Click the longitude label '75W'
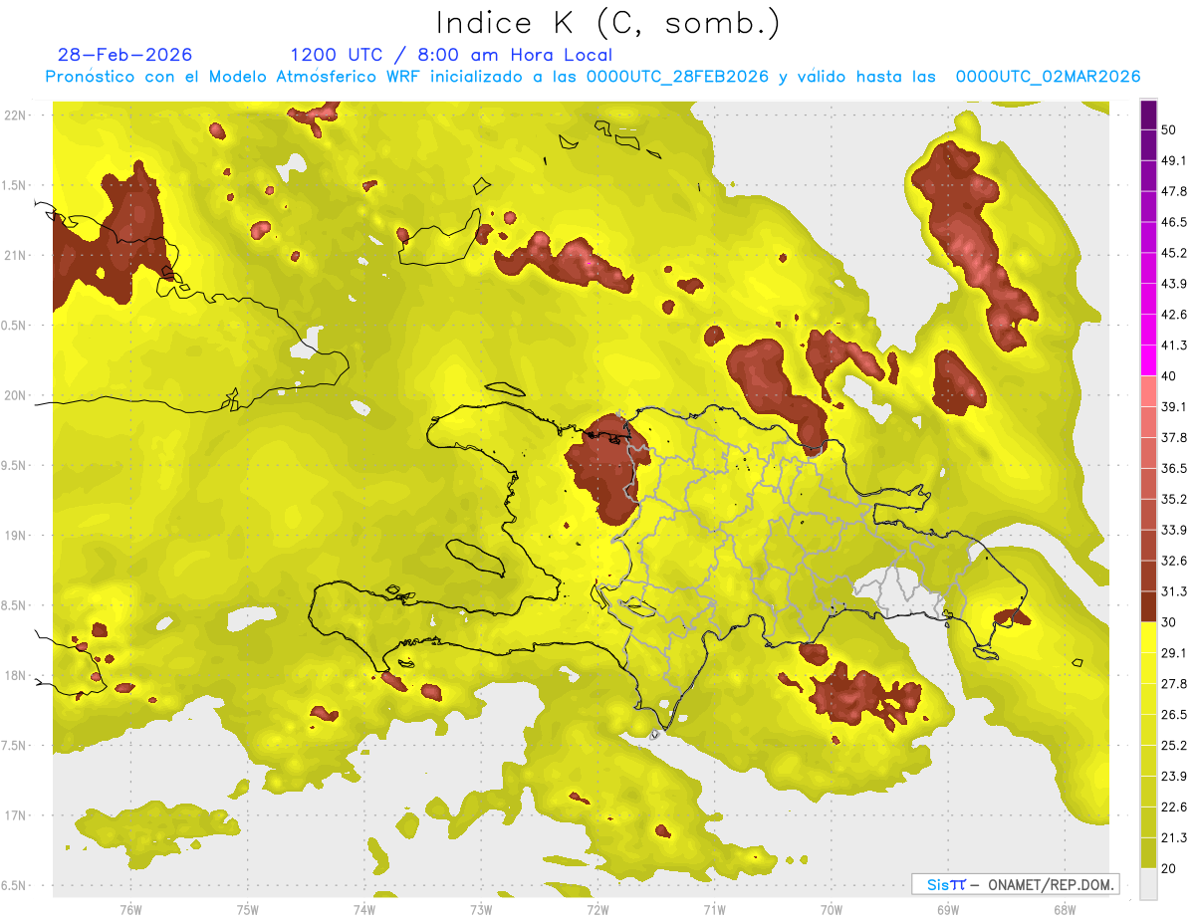The height and width of the screenshot is (923, 1195). 247,909
